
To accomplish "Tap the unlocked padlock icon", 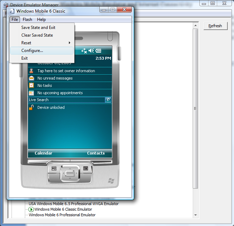I will pyautogui.click(x=31, y=107).
